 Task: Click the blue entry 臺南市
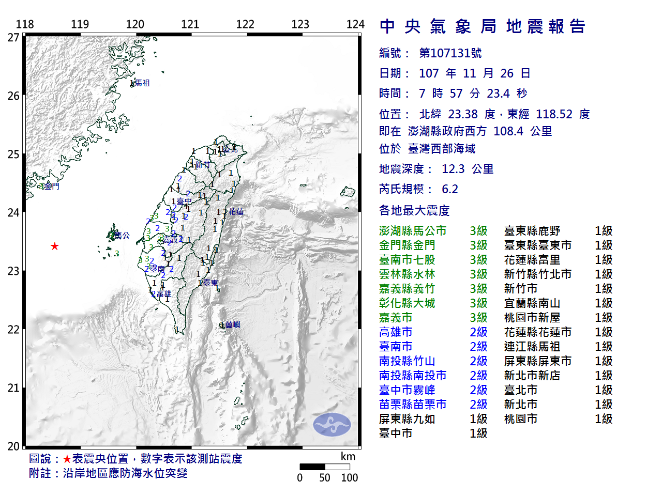click(396, 347)
